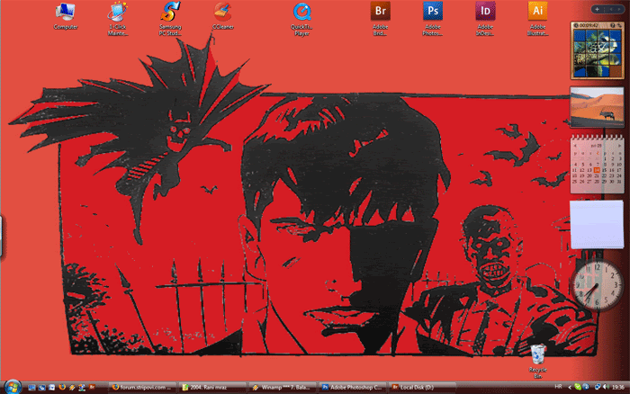The width and height of the screenshot is (630, 394).
Task: Switch to the Winamp taskbar button
Action: [x=283, y=387]
